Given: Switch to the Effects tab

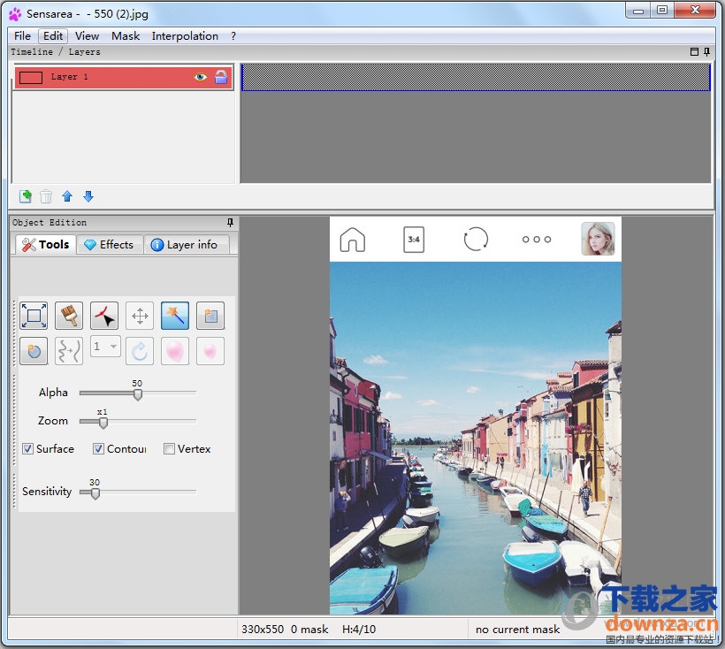Looking at the screenshot, I should (108, 245).
